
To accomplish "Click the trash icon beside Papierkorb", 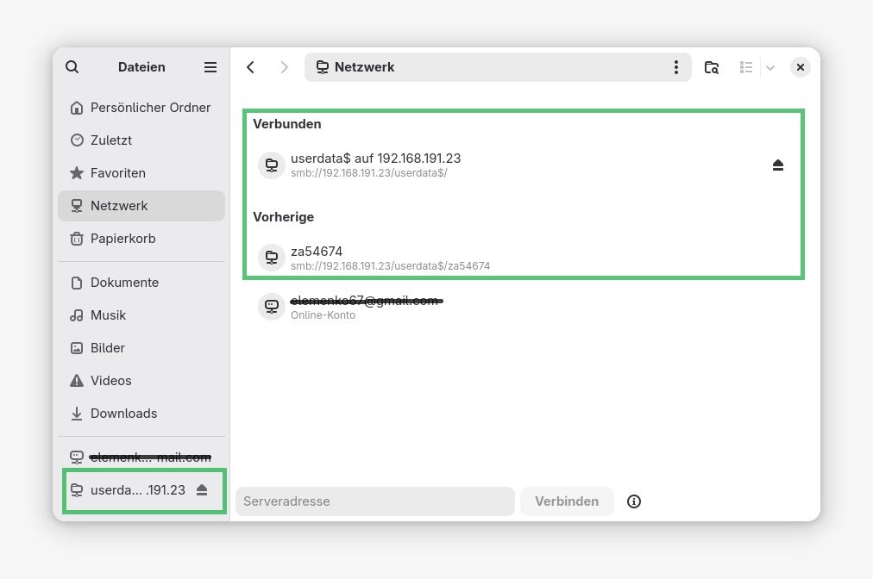I will tap(77, 239).
